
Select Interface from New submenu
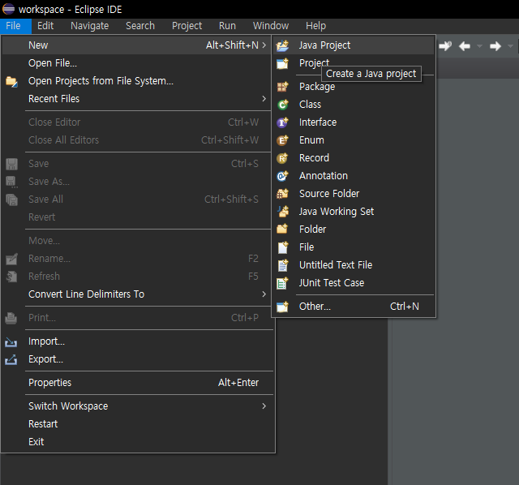tap(354, 122)
